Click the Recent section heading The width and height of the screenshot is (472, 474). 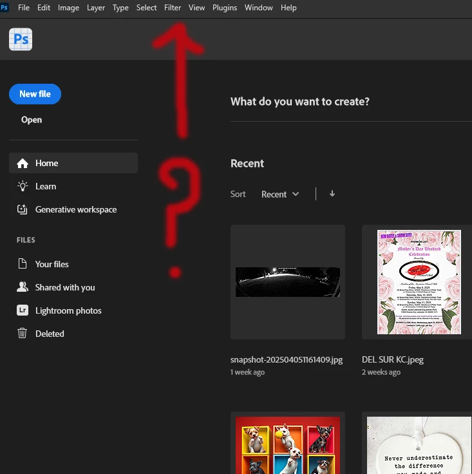[x=247, y=164]
